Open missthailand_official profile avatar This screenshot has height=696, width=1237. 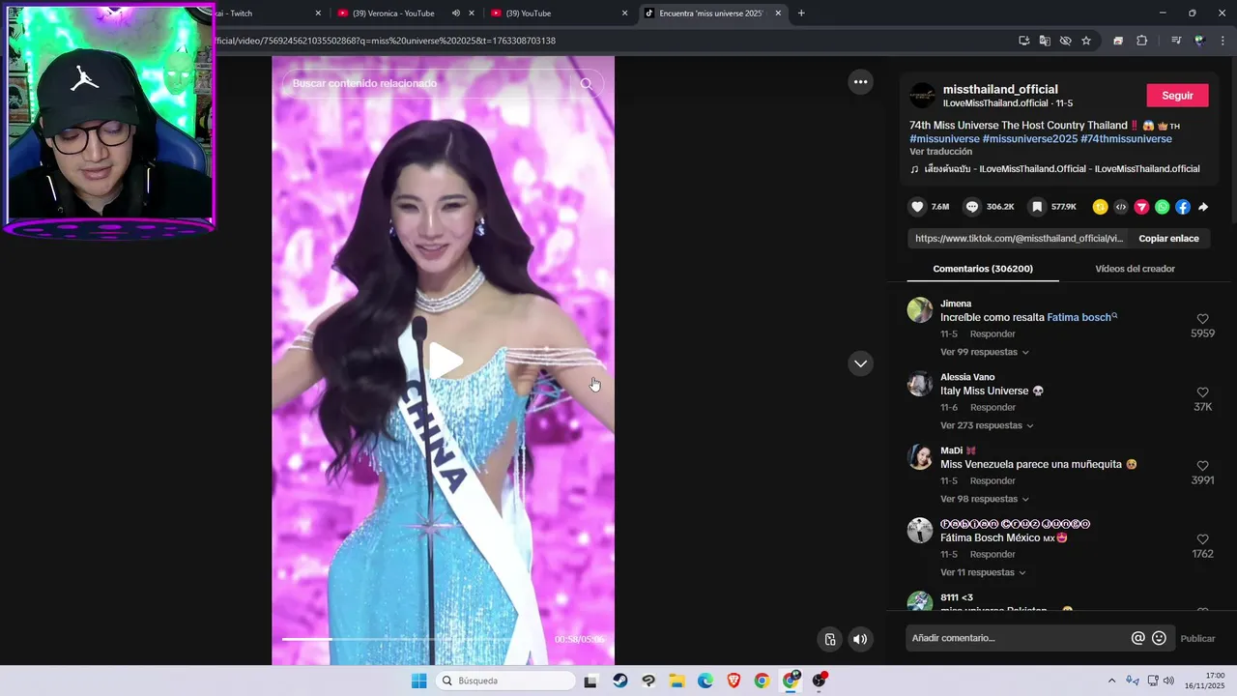click(x=923, y=96)
